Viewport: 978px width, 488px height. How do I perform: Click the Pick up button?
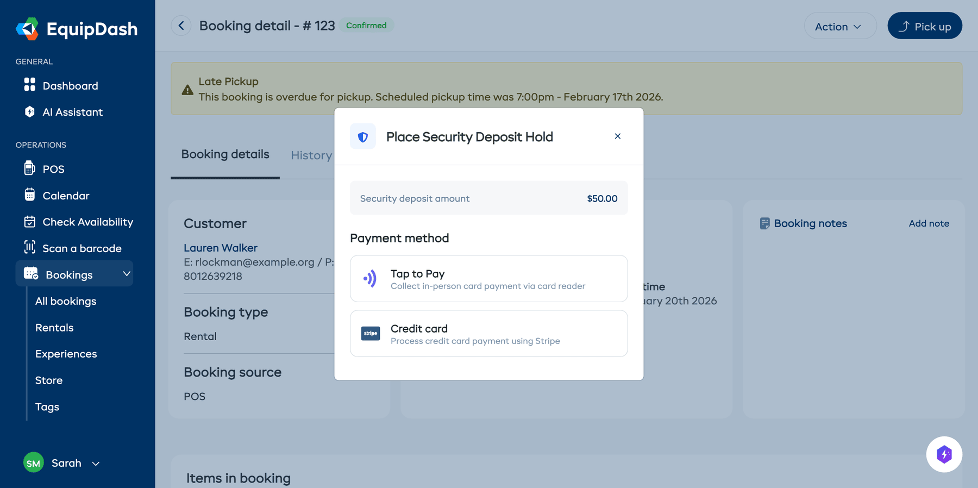pos(925,26)
